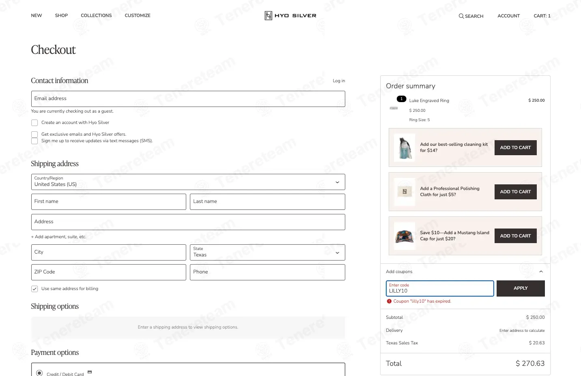
Task: Click the Ring Size: 5 text
Action: click(419, 120)
